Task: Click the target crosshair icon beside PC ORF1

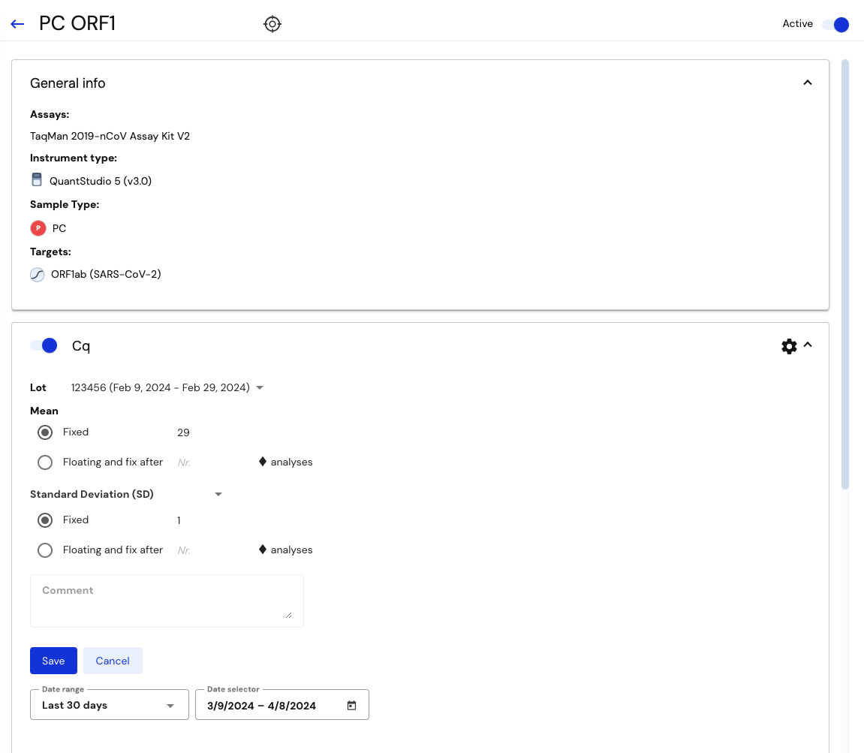Action: pyautogui.click(x=272, y=24)
